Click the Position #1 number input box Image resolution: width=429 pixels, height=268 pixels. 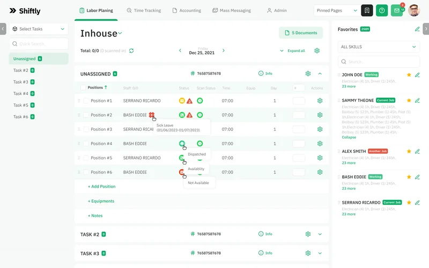(299, 101)
